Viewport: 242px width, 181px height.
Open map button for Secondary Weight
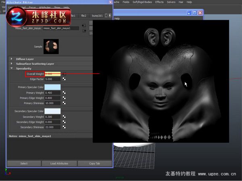tap(64, 117)
